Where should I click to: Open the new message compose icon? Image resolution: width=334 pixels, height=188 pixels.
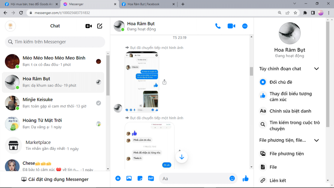tap(100, 26)
